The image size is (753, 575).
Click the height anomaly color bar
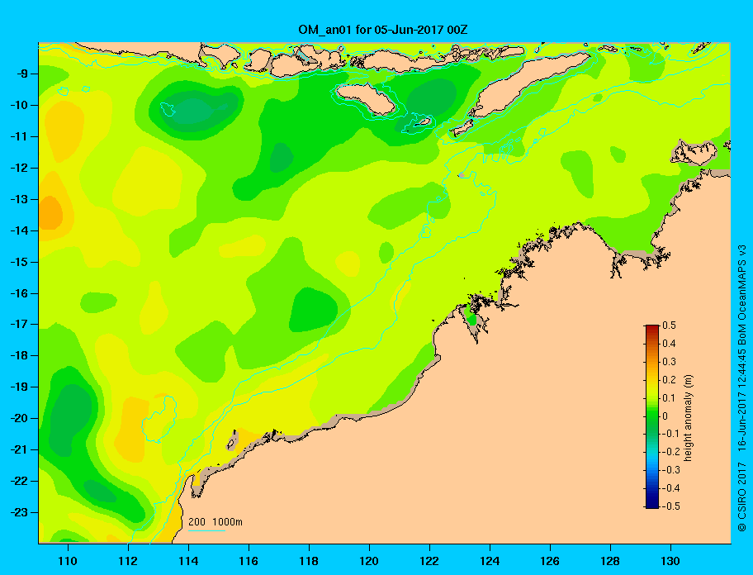[652, 416]
